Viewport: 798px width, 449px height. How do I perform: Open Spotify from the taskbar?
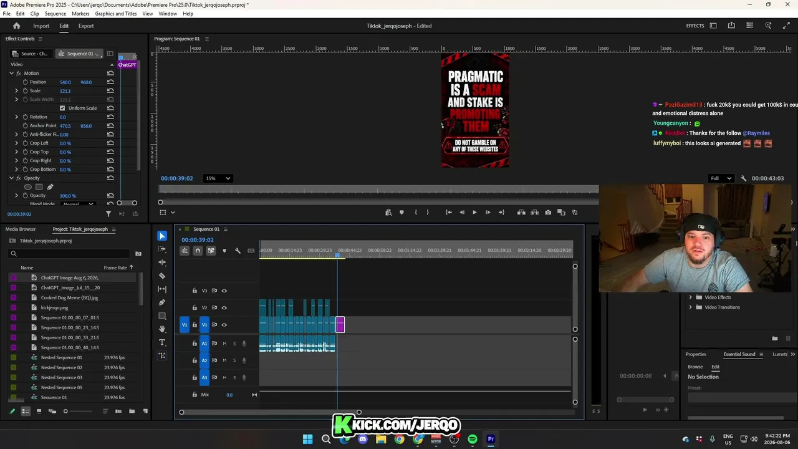click(x=473, y=439)
